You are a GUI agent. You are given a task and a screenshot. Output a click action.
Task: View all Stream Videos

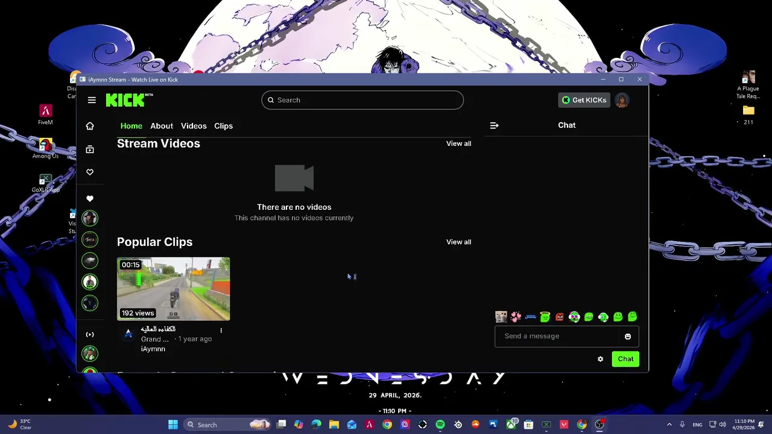[x=459, y=143]
